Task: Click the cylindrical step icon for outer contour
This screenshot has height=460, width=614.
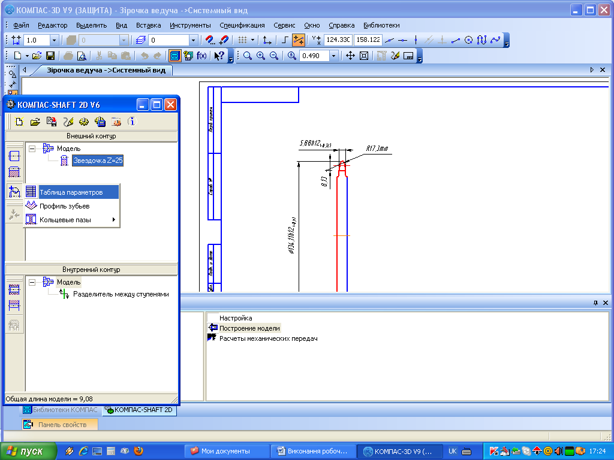Action: coord(14,156)
